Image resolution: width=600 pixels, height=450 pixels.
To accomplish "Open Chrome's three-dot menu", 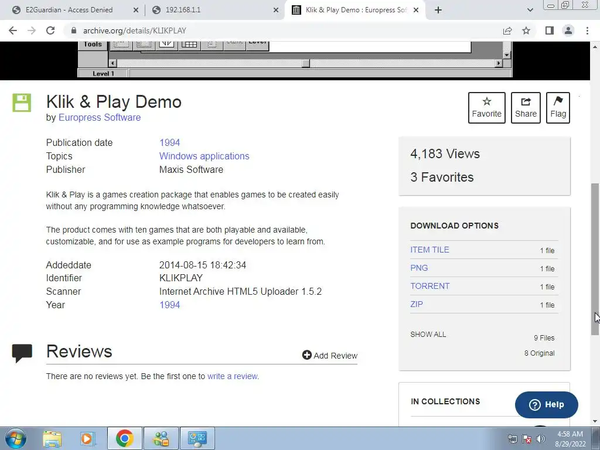I will (587, 30).
